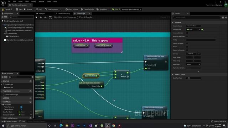Toggle the Private checkbox
228x128 pixels.
point(187,47)
